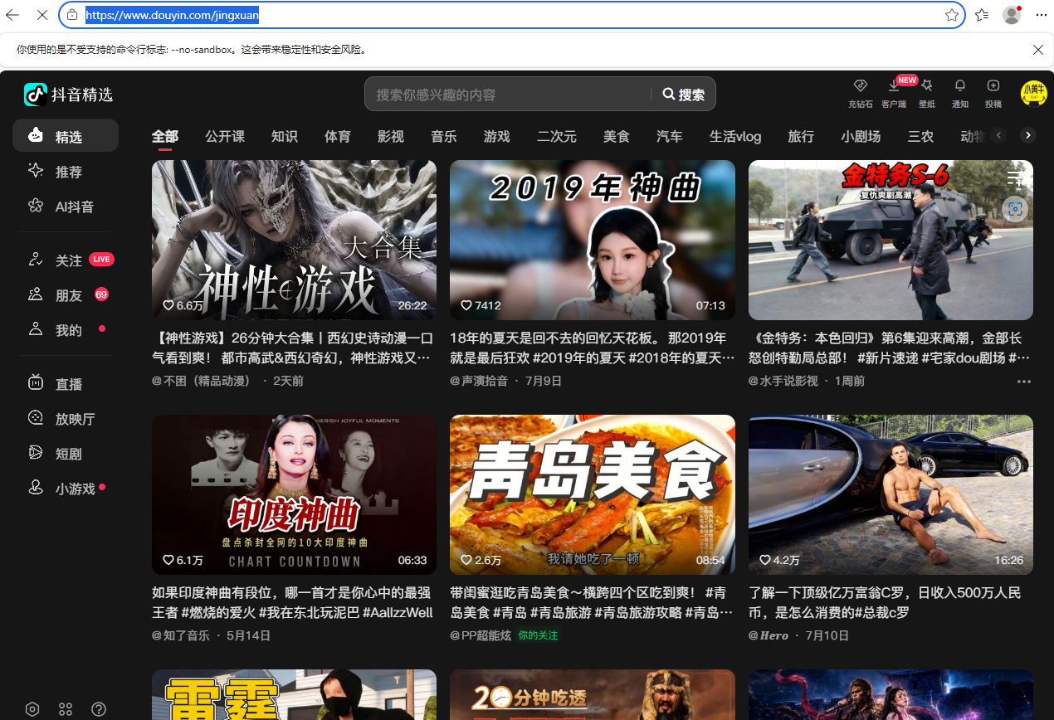
Task: Click the Douyin 抖音精选 logo
Action: tap(68, 95)
